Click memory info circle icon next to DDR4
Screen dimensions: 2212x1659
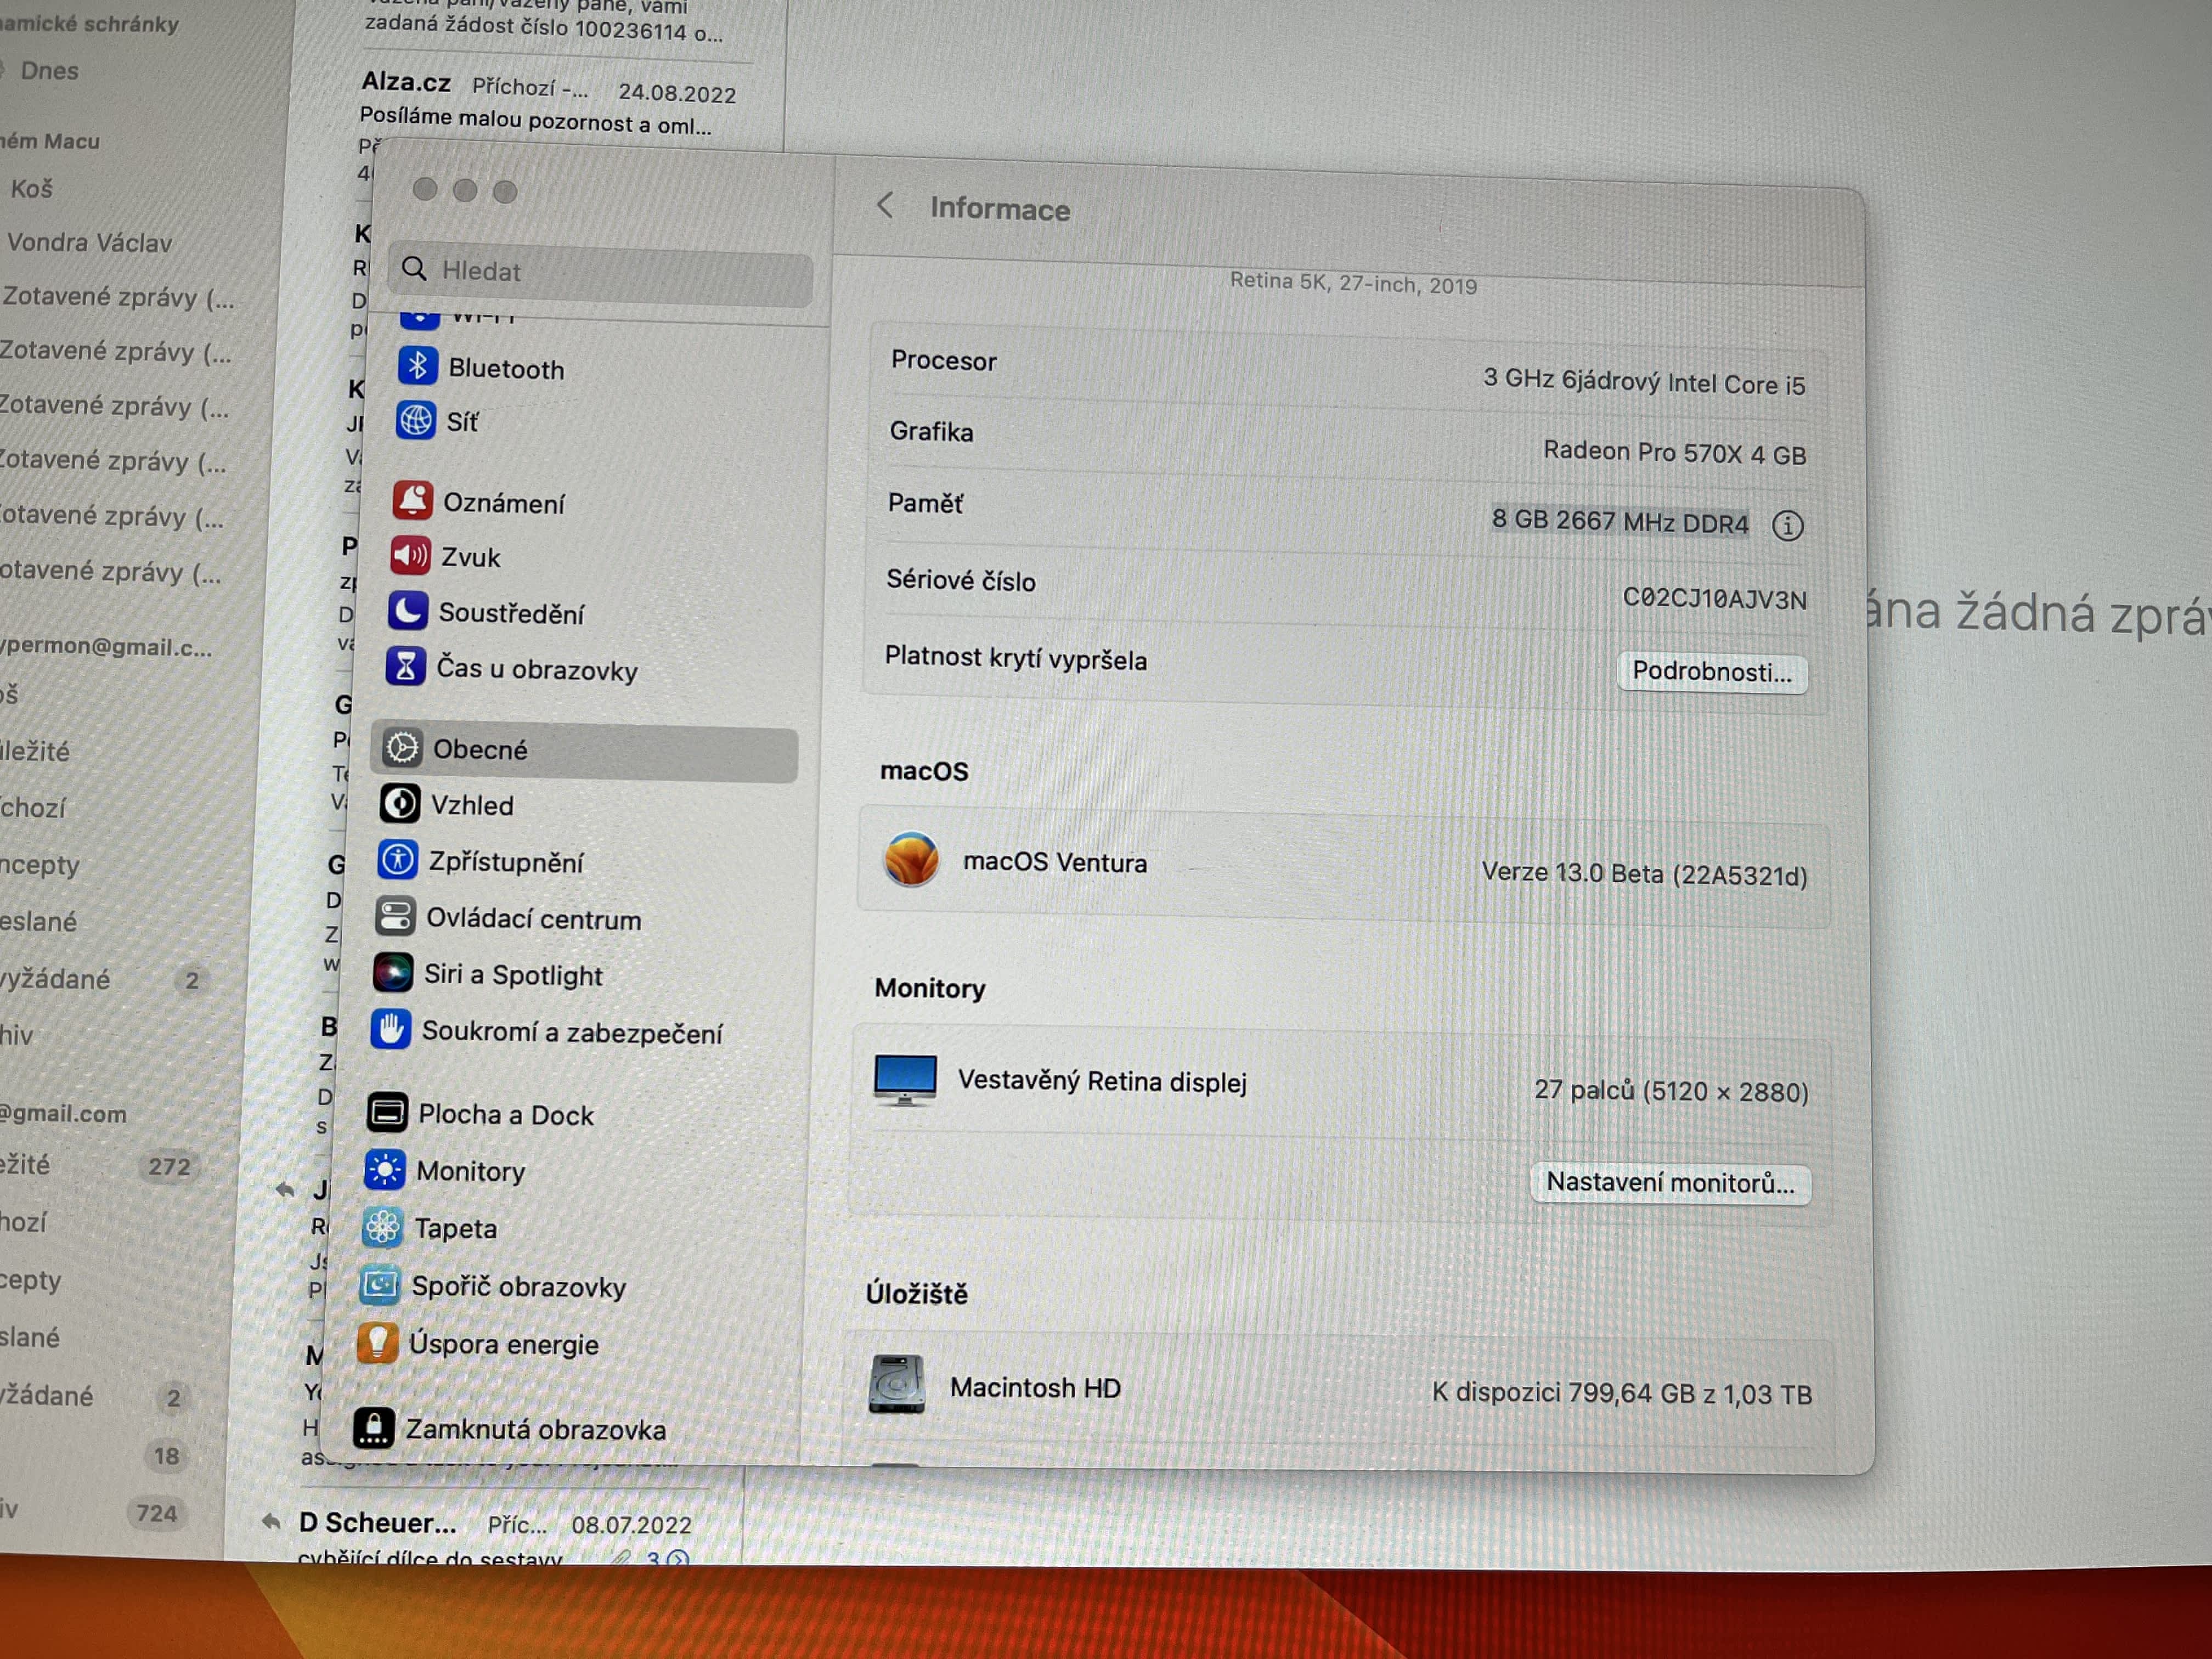pos(1787,525)
